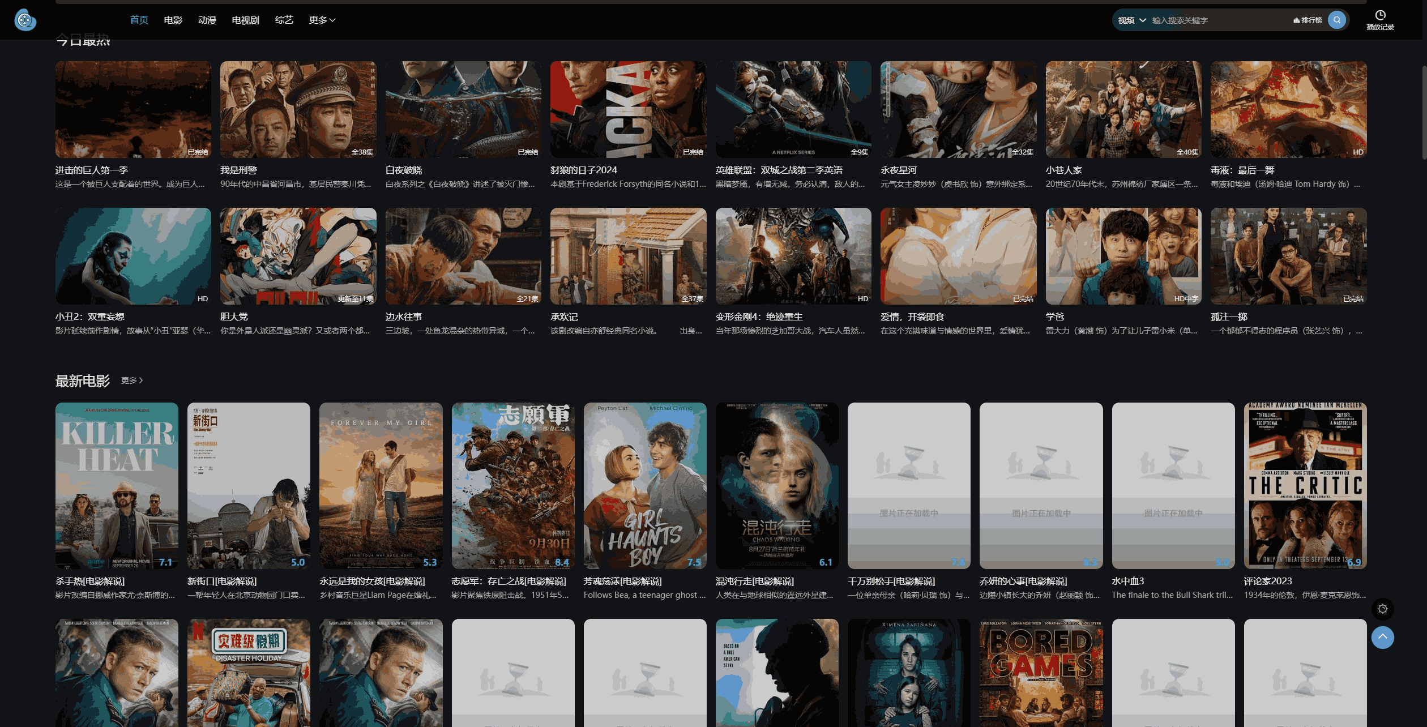Click the blue search magnifier button
The image size is (1427, 727).
click(1337, 20)
